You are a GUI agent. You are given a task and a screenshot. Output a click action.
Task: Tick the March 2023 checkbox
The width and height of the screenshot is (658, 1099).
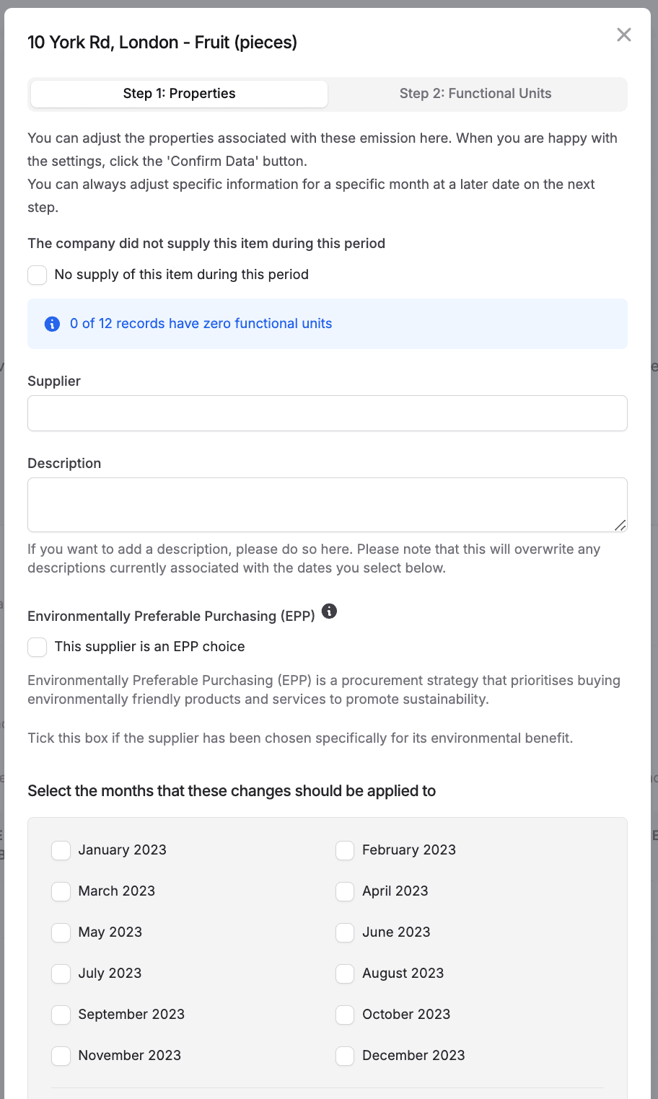[x=61, y=891]
